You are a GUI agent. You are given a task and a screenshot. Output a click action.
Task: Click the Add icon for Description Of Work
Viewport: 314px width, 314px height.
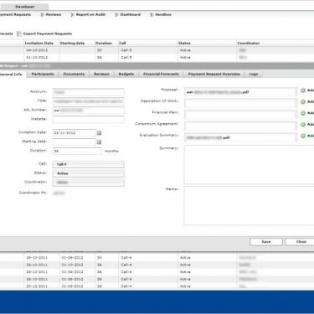[x=303, y=102]
